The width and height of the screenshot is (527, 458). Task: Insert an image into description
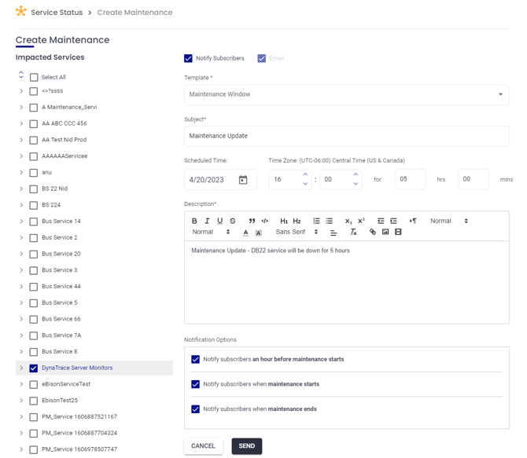(x=385, y=233)
